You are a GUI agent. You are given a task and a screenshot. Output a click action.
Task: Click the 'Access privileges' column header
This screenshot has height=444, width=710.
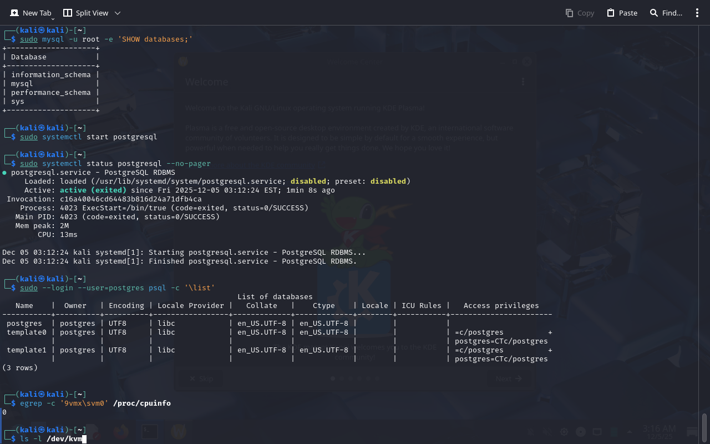click(x=501, y=306)
